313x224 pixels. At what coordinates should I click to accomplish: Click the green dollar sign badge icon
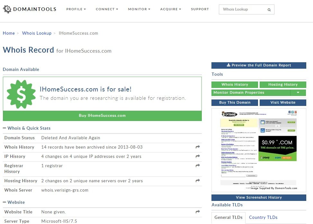(21, 94)
